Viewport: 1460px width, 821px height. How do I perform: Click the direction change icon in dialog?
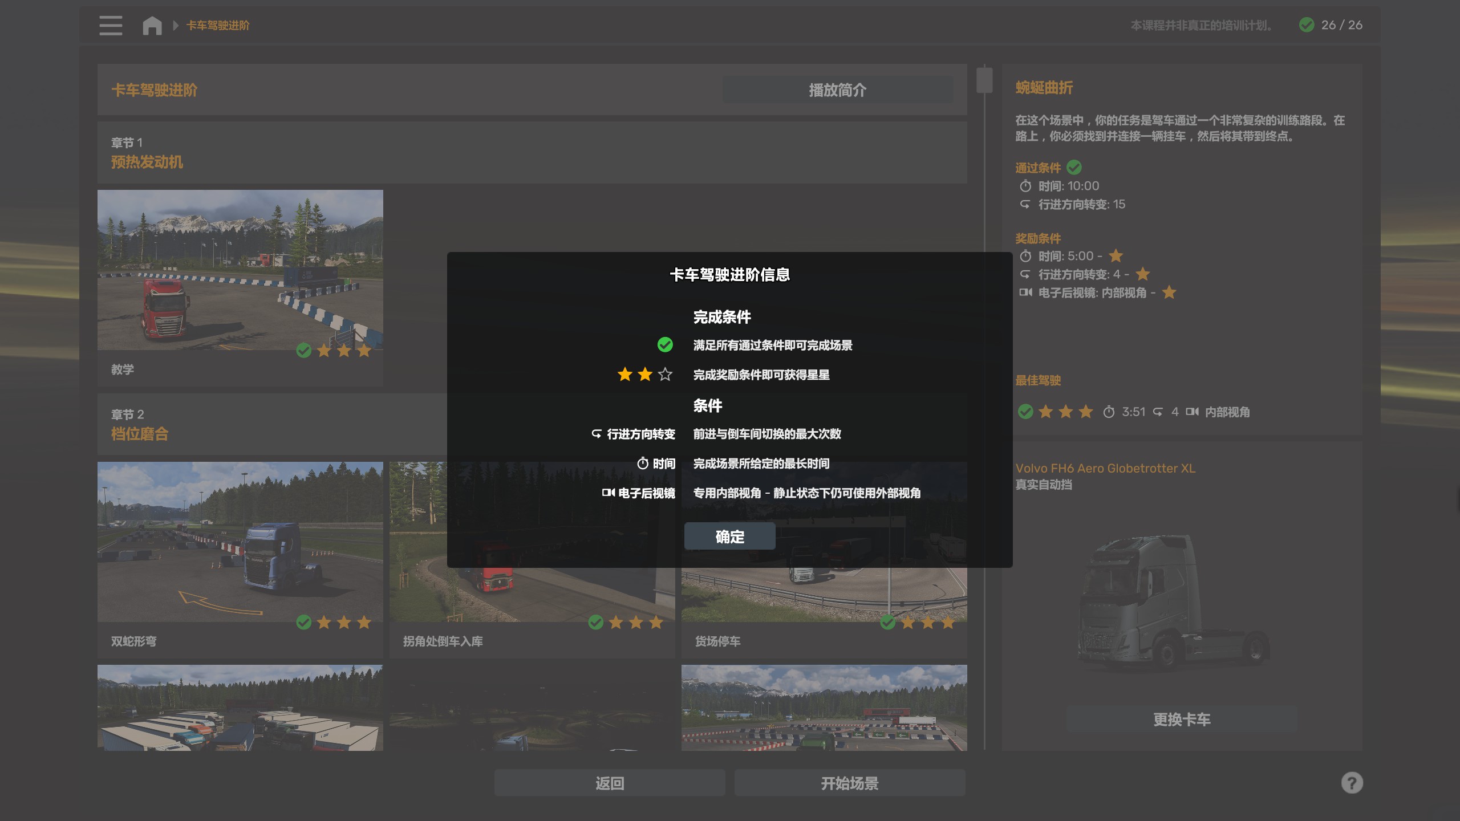597,434
